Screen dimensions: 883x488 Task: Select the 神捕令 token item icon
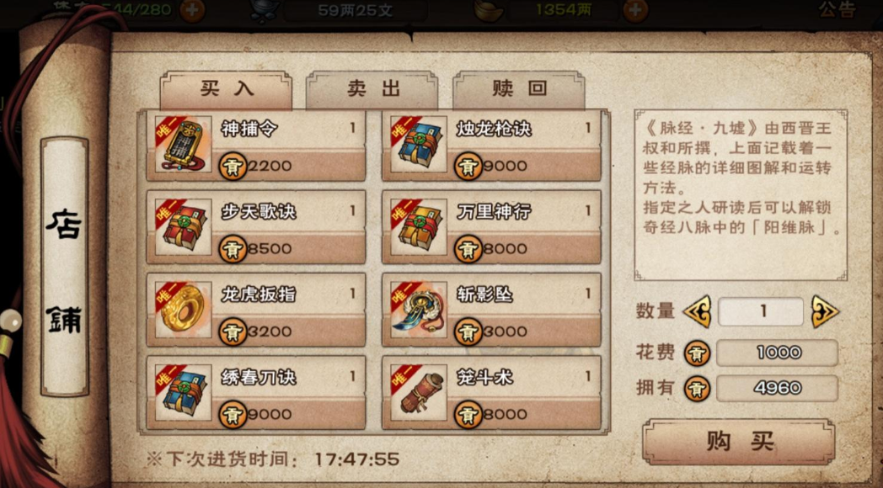tap(183, 145)
